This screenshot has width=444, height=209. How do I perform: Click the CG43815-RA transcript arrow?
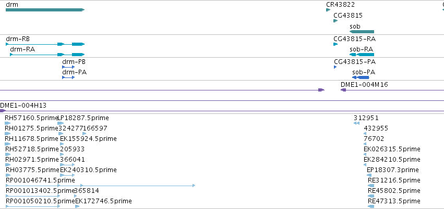pos(335,44)
